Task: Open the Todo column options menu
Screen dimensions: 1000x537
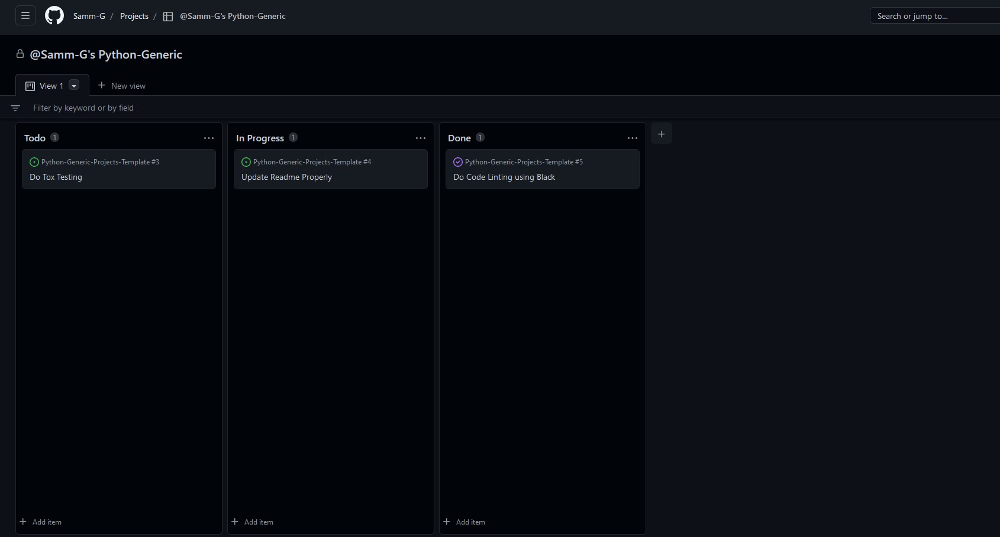Action: (209, 138)
